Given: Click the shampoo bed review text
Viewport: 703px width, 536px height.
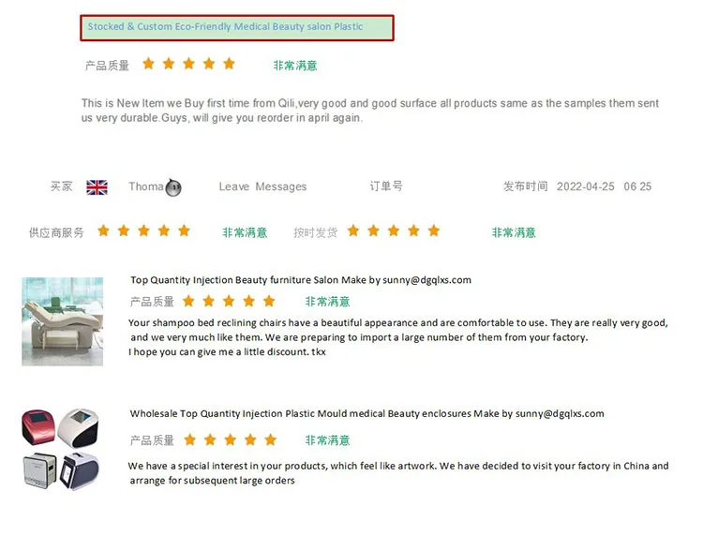Looking at the screenshot, I should 397,337.
